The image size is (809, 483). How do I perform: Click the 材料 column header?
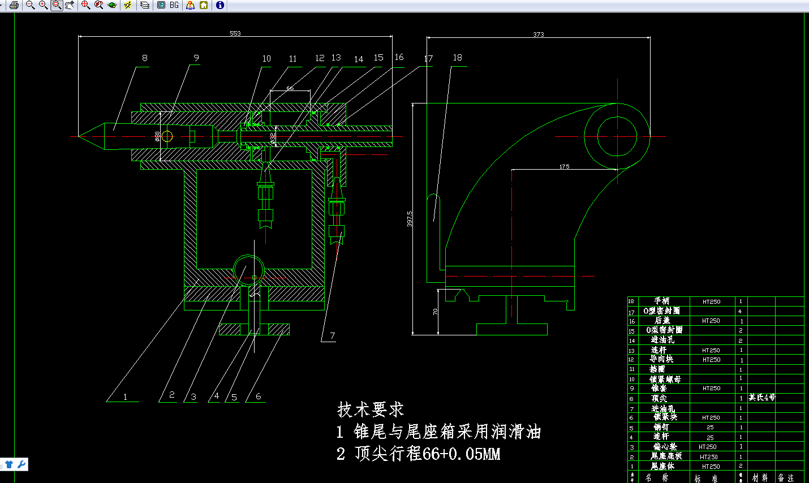coord(759,478)
